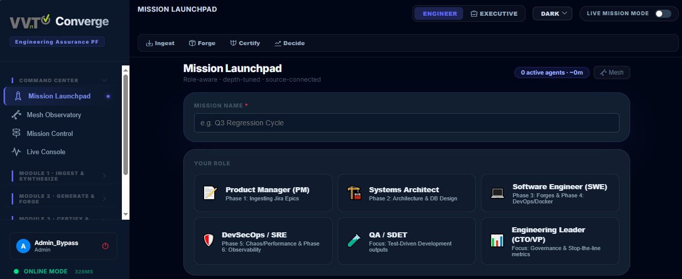Expand Module 1 Ingest & Synthesize section
682x279 pixels.
(59, 176)
